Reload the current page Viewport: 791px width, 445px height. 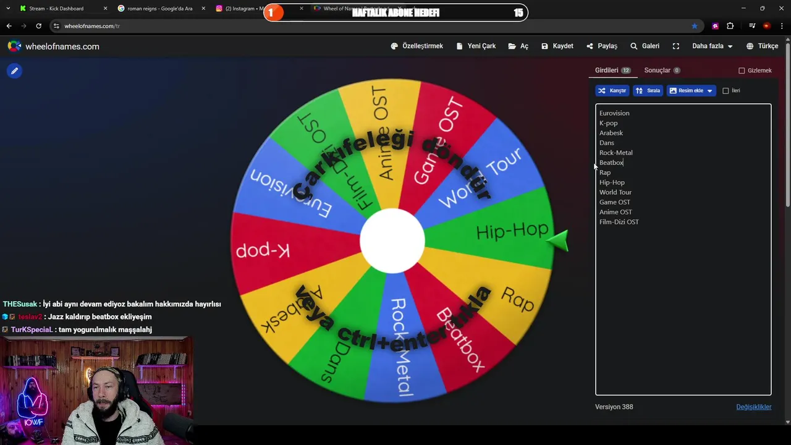pyautogui.click(x=38, y=26)
